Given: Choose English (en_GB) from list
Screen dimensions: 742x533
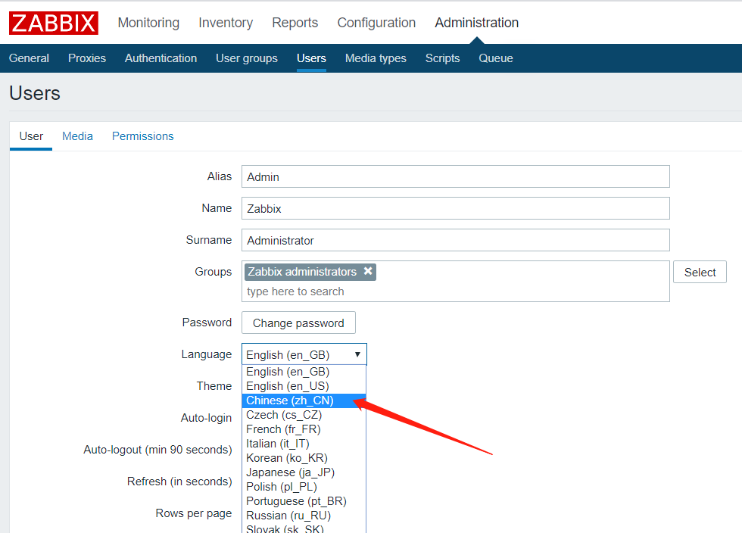Looking at the screenshot, I should tap(304, 372).
